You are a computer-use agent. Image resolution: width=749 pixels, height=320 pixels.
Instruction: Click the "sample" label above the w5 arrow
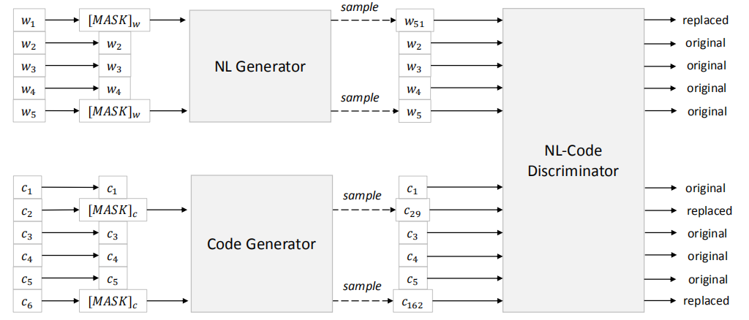(x=361, y=97)
